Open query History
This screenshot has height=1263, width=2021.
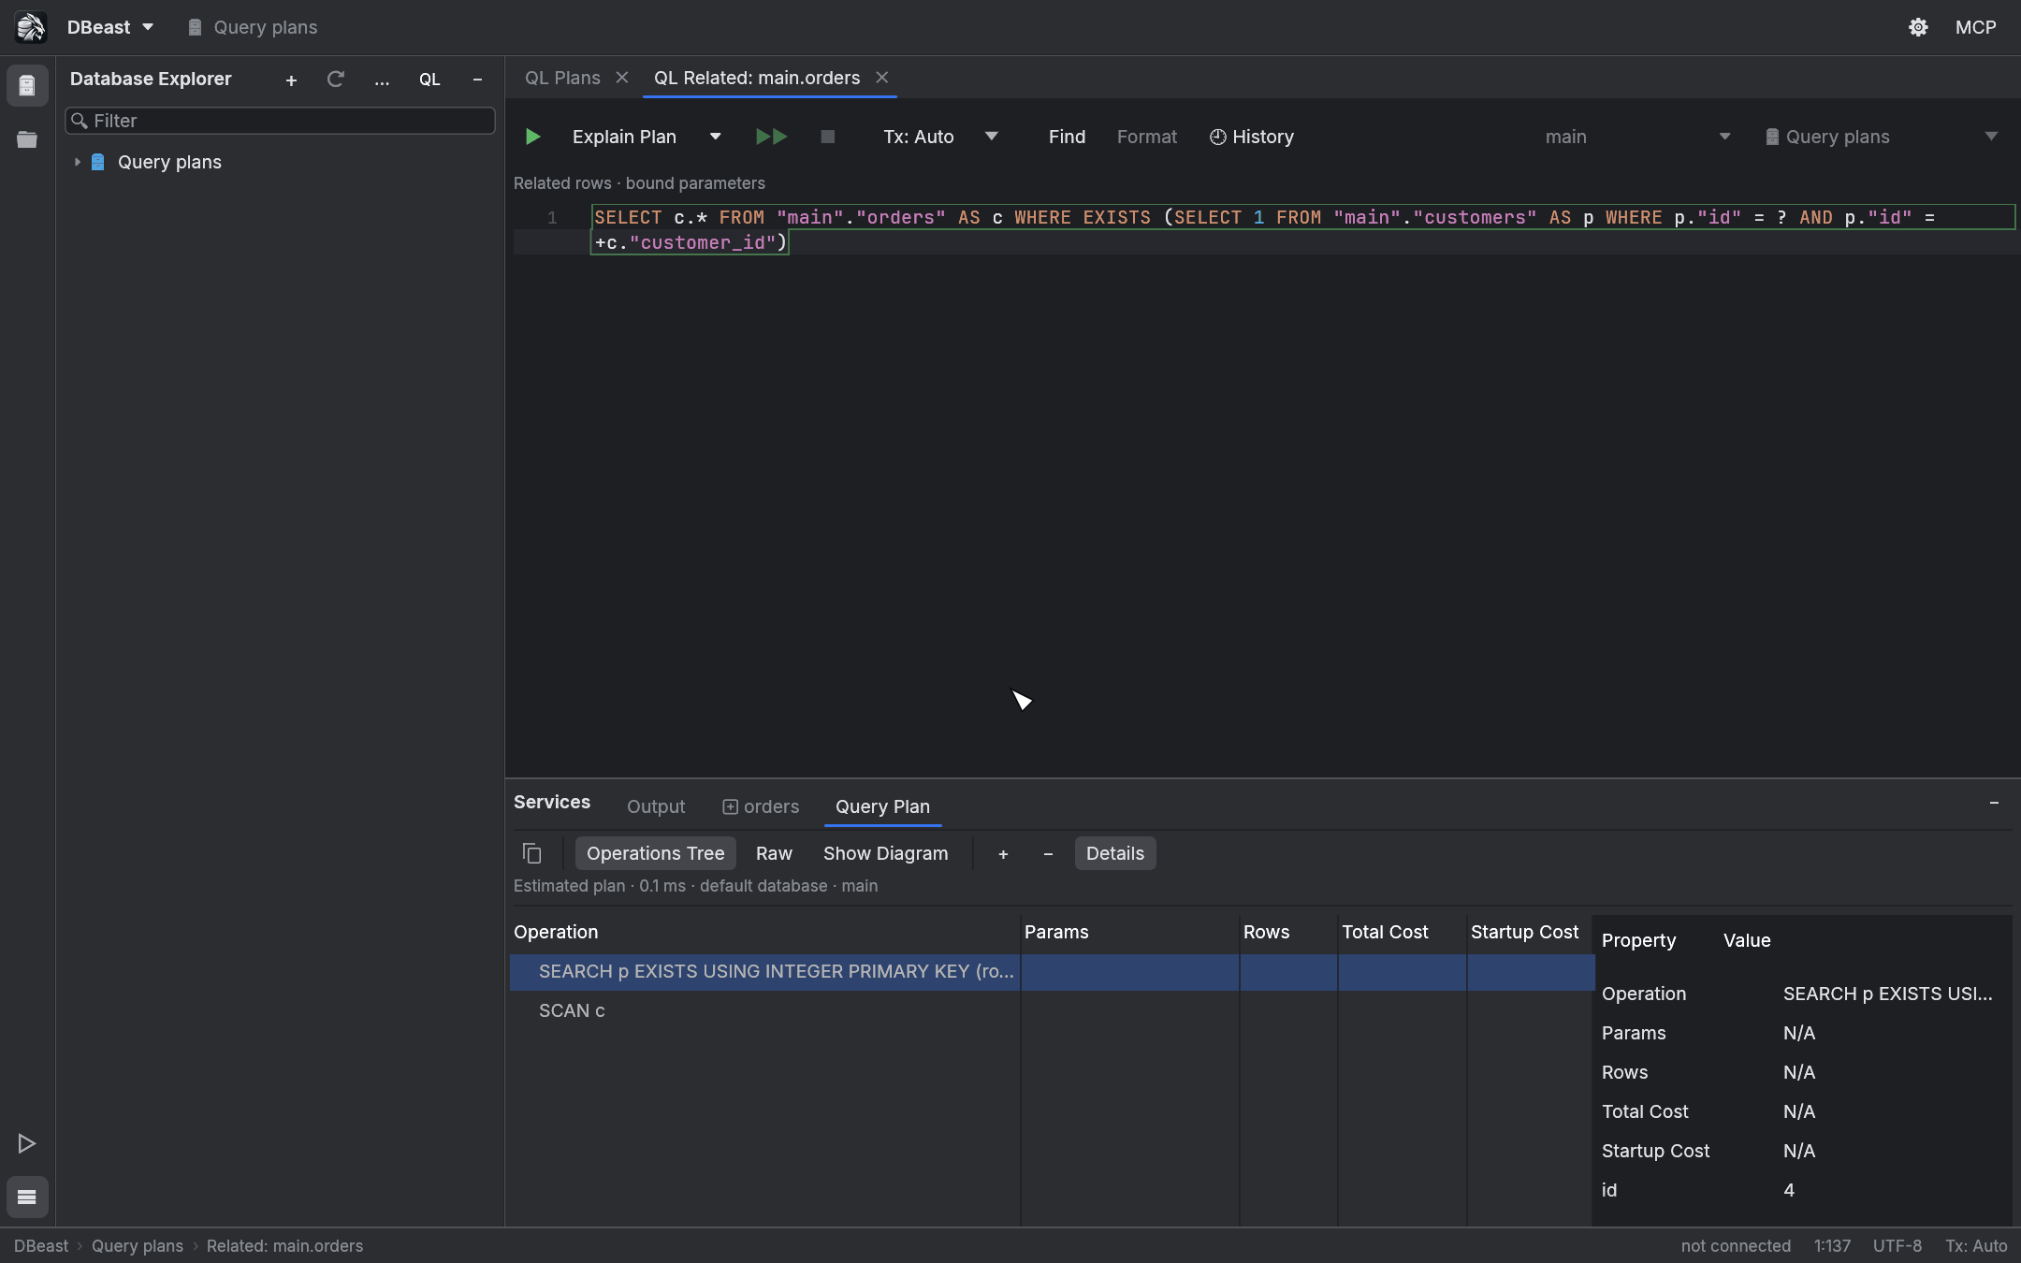pos(1252,137)
